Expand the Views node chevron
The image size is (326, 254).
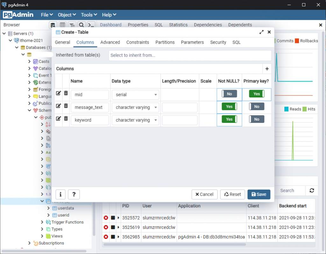pyautogui.click(x=42, y=236)
